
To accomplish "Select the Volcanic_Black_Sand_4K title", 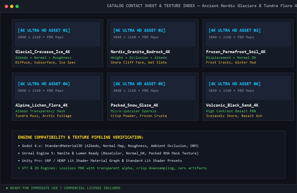I will (232, 105).
